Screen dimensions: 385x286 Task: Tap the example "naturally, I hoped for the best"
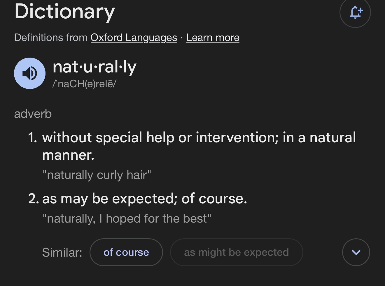pos(127,219)
